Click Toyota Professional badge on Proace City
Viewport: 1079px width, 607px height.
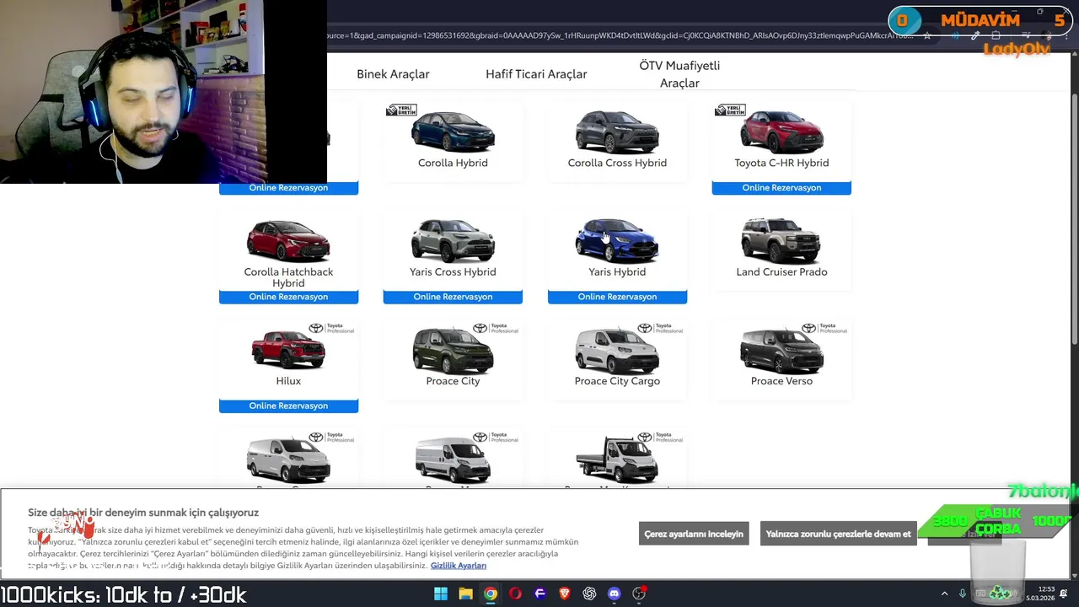(496, 328)
